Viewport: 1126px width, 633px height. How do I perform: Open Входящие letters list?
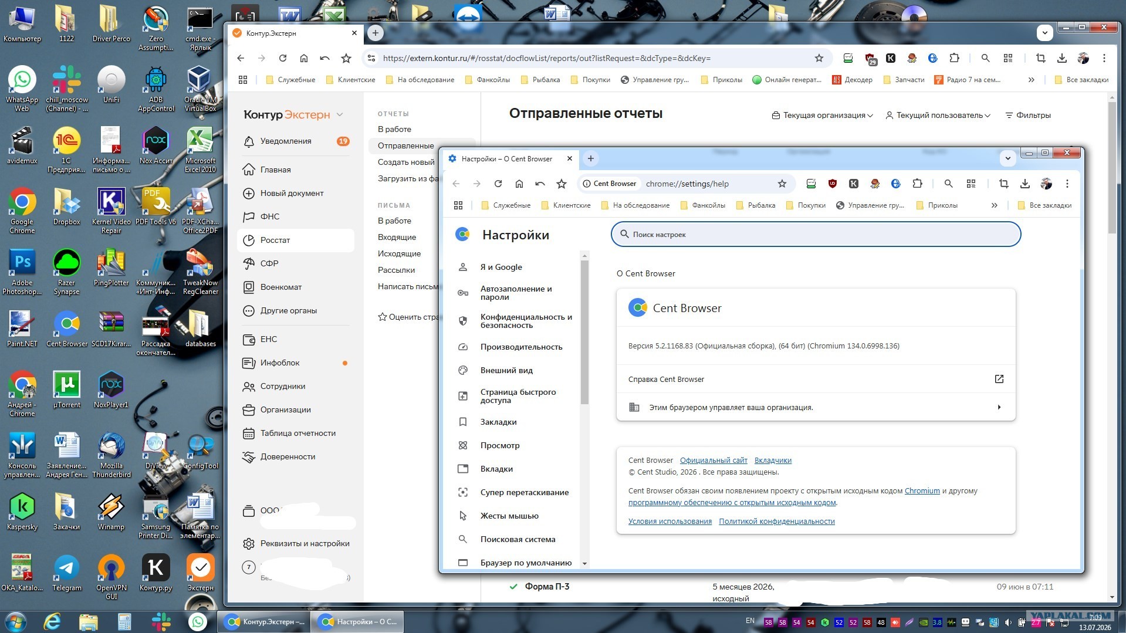397,237
